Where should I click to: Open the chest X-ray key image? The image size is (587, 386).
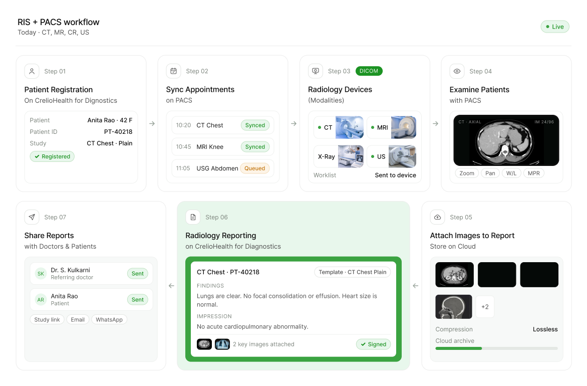[x=222, y=344]
